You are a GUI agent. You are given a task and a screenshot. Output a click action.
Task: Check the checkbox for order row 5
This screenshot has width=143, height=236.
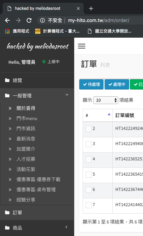tap(89, 175)
